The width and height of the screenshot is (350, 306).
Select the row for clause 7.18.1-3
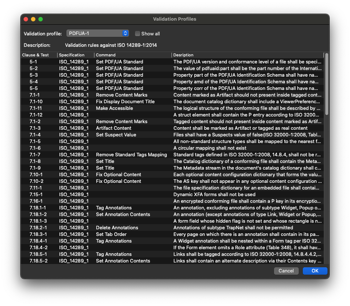[172, 221]
